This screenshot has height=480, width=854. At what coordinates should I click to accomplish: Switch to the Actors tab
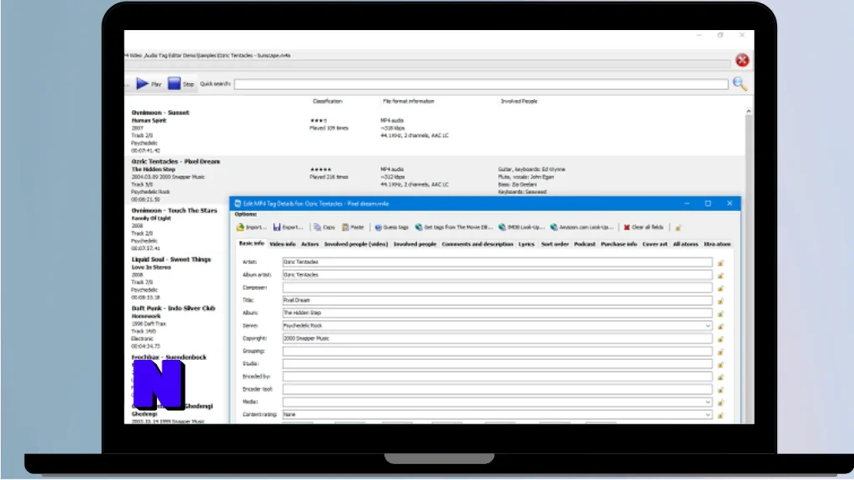tap(309, 244)
